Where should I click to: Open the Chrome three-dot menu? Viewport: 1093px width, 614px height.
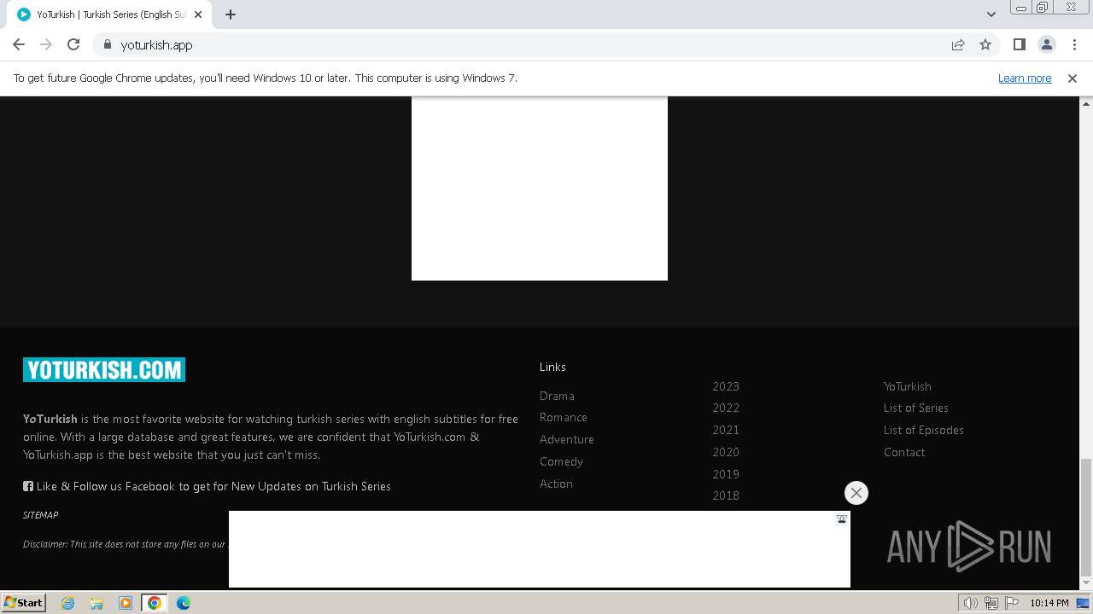coord(1073,44)
